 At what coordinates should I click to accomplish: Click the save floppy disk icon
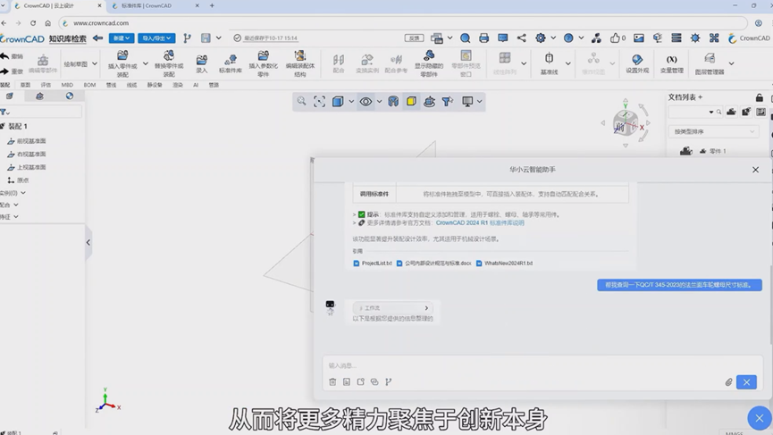(x=206, y=38)
